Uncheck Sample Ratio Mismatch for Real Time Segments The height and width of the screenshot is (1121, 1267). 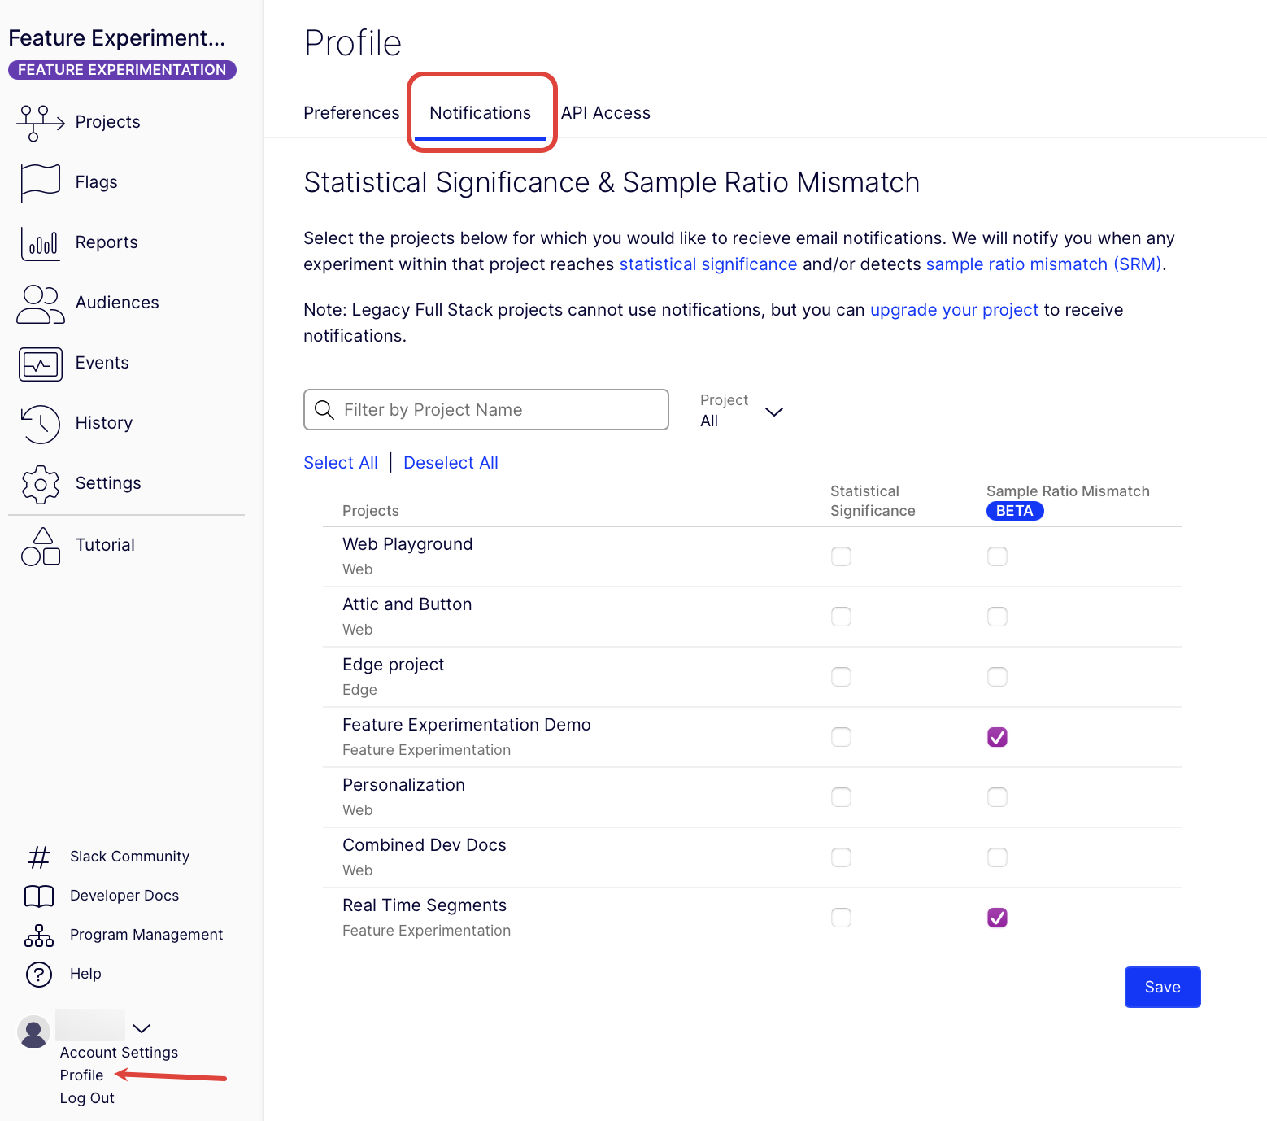pos(997,918)
